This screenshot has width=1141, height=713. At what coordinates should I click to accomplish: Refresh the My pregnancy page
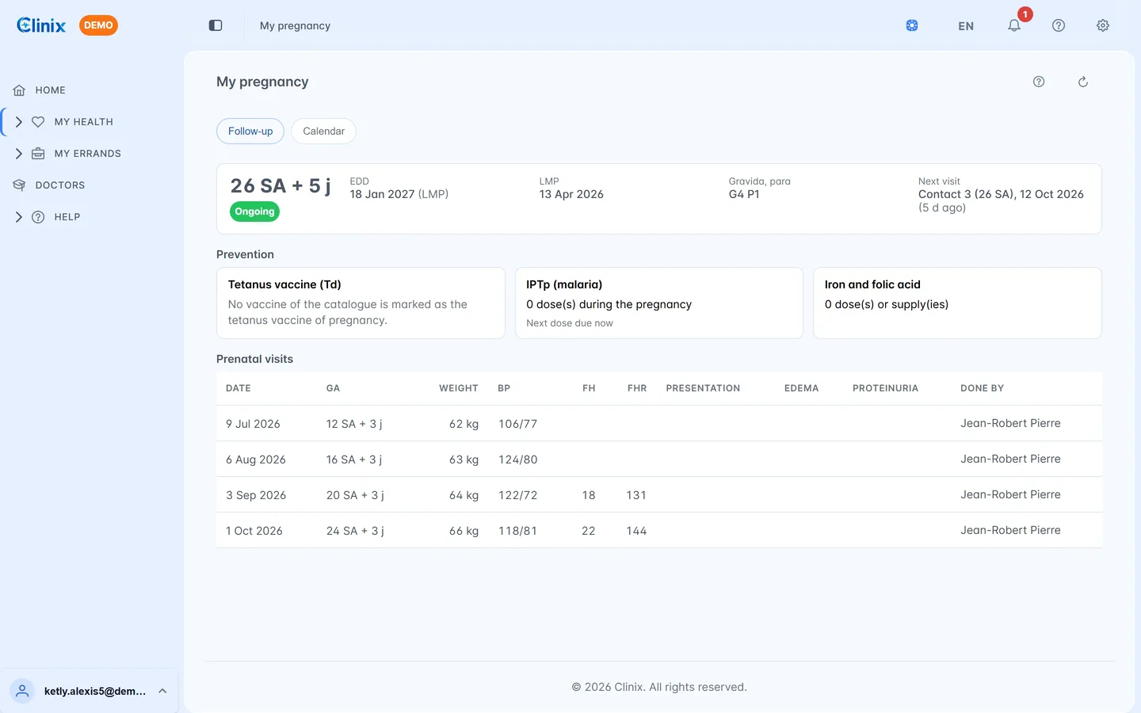[x=1083, y=82]
